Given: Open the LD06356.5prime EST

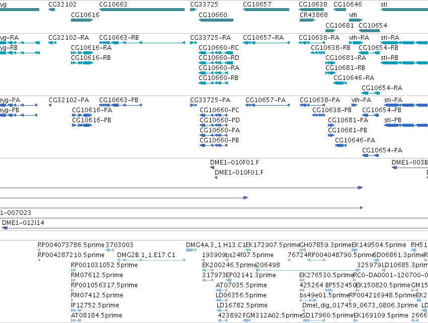Looking at the screenshot, I should coord(221,300).
